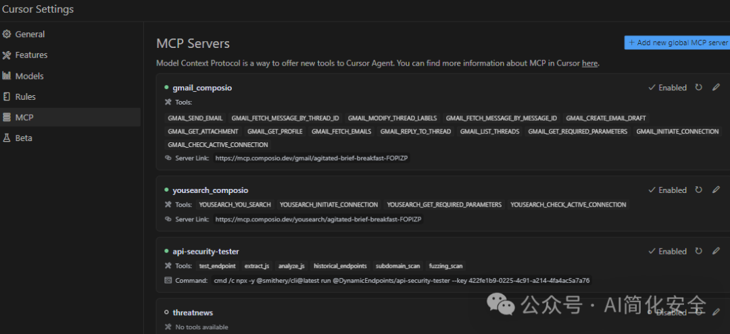Open the Features settings section
Viewport: 730px width, 334px height.
click(31, 55)
